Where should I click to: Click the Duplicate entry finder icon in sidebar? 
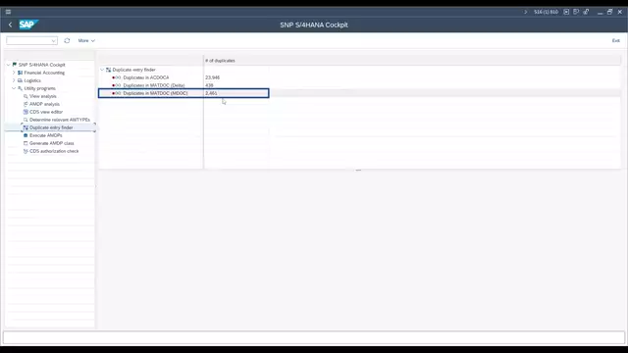tap(26, 127)
